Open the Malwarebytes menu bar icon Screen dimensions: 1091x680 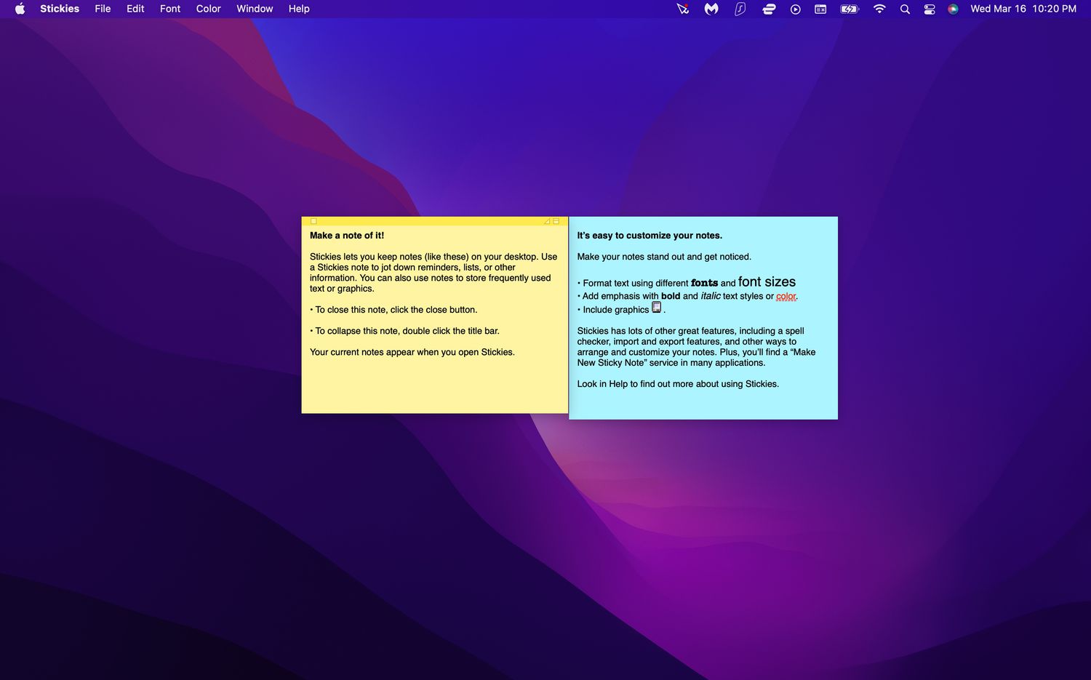(711, 9)
